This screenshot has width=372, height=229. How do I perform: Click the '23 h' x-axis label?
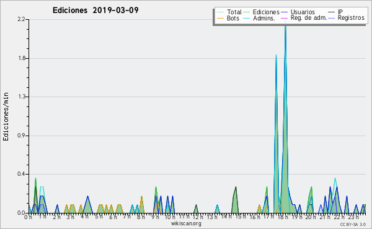tap(353, 217)
